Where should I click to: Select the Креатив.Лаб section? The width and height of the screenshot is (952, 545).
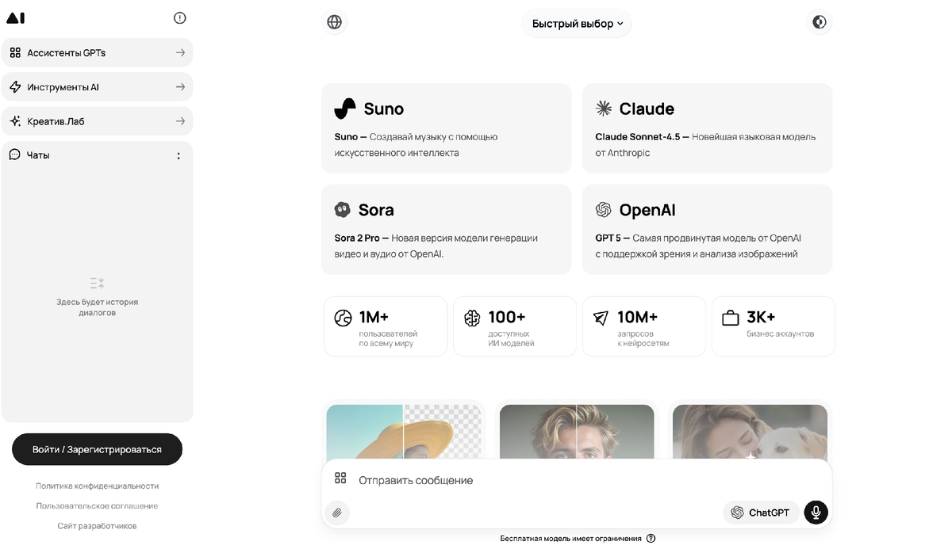coord(79,120)
